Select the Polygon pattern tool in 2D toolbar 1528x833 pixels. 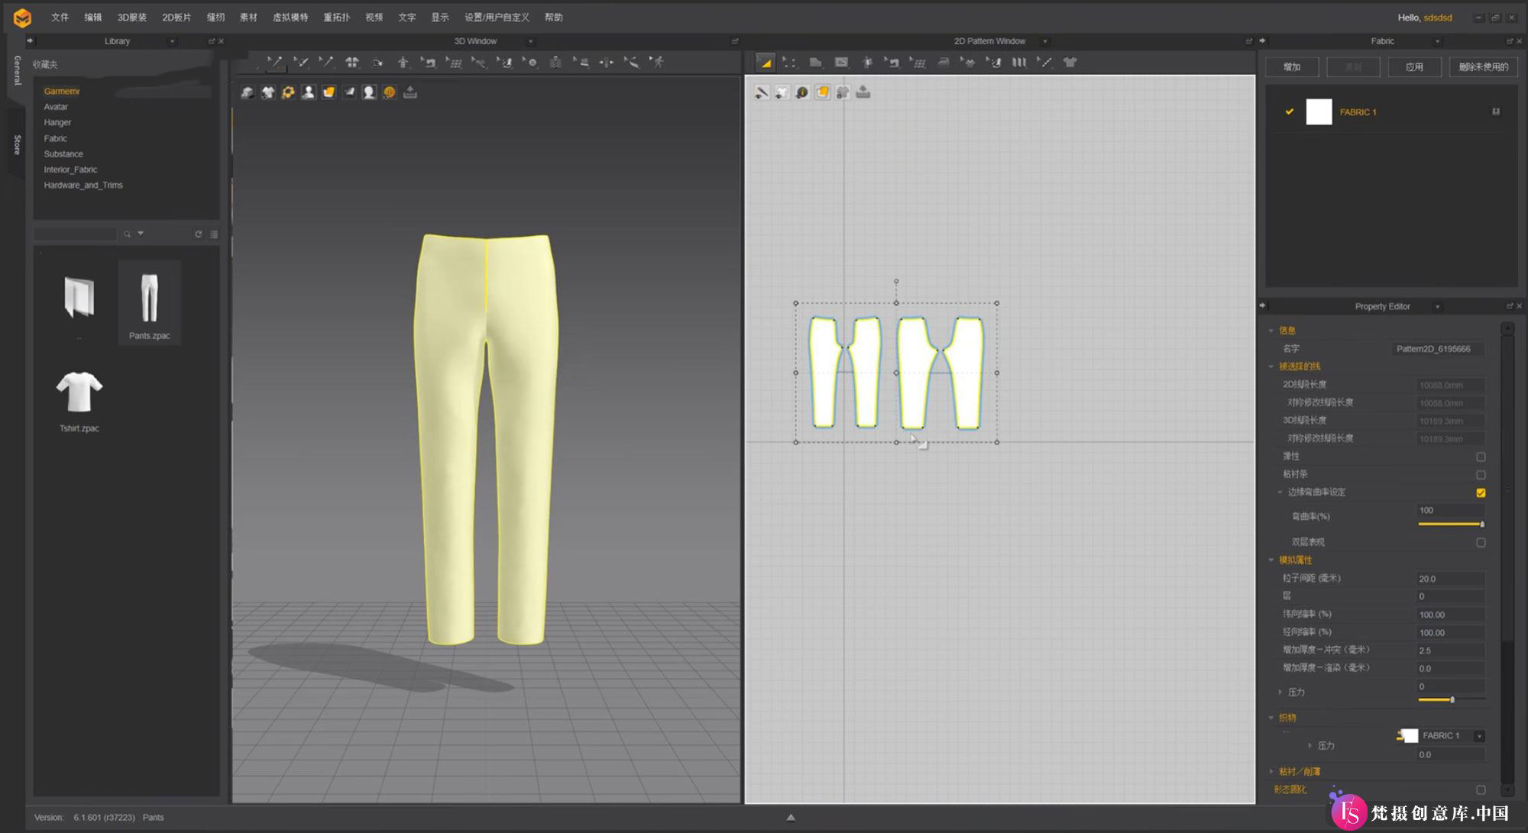click(816, 62)
